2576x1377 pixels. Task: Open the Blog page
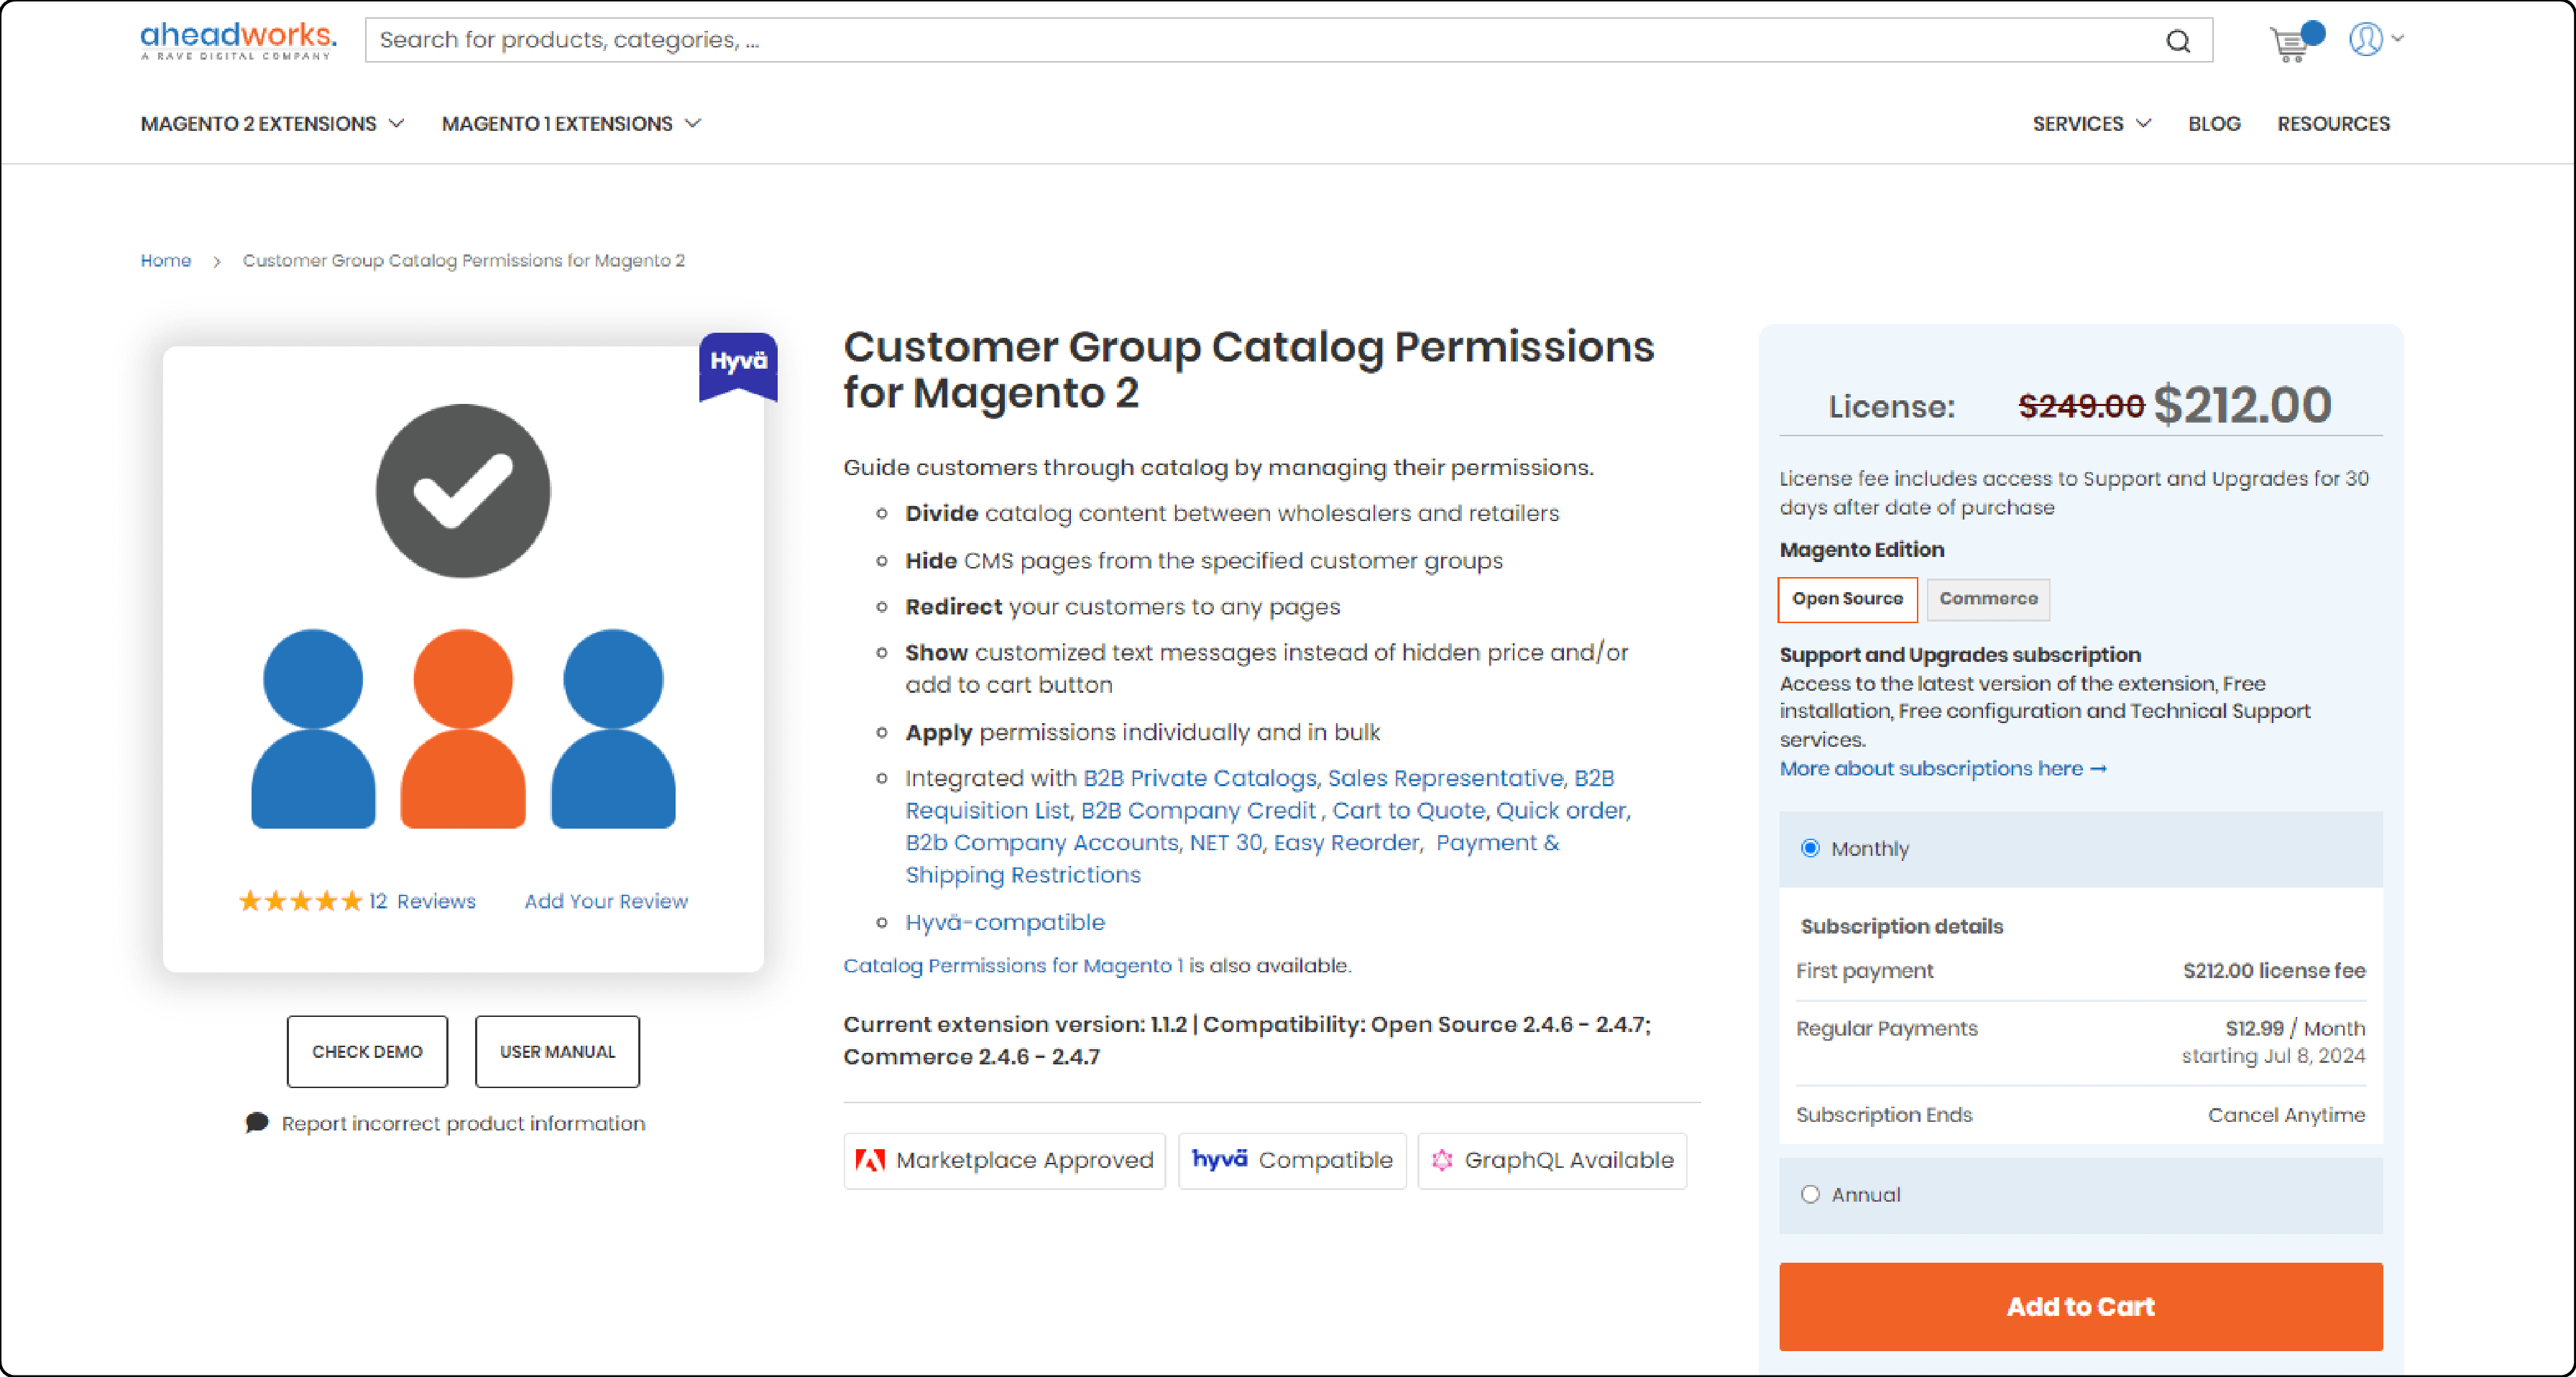[2214, 124]
